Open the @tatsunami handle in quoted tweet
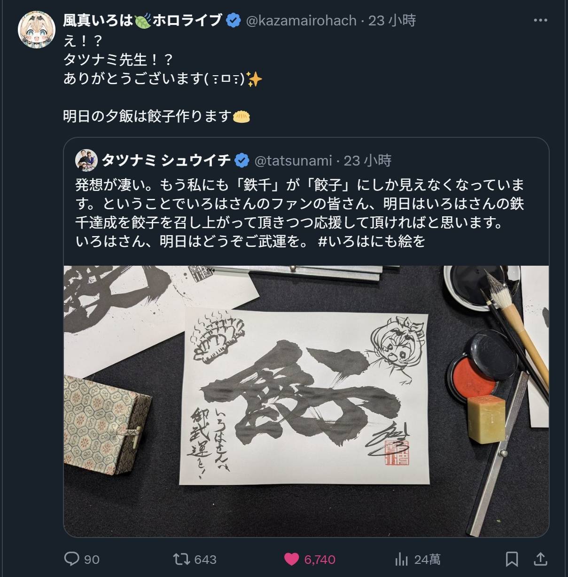The height and width of the screenshot is (577, 568). click(293, 161)
